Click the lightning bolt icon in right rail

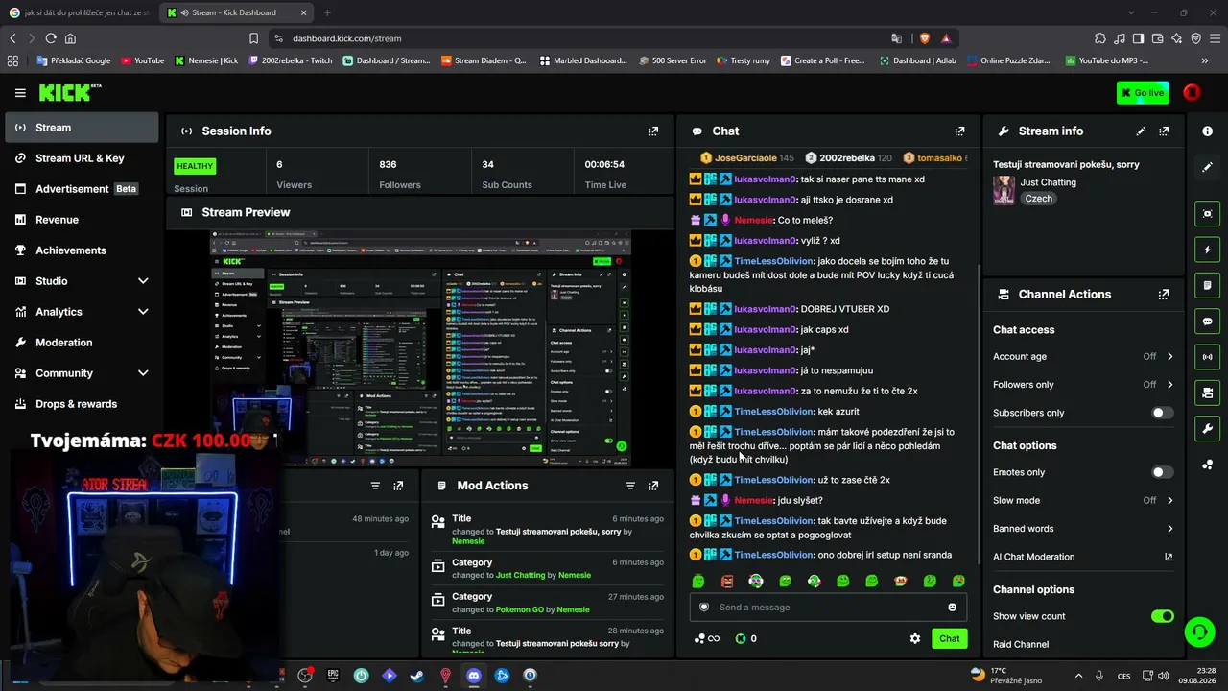(1207, 250)
